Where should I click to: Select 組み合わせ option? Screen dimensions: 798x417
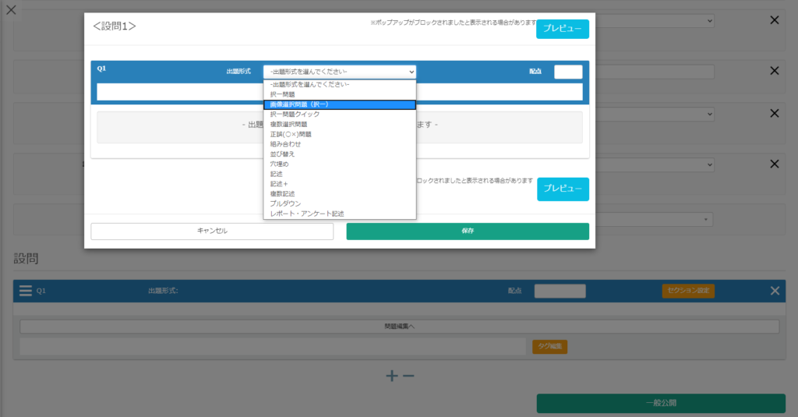tap(340, 144)
